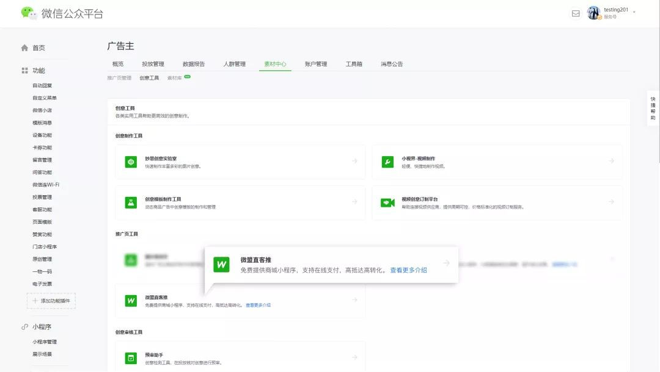Click the 添加功能插件 button

tap(51, 301)
